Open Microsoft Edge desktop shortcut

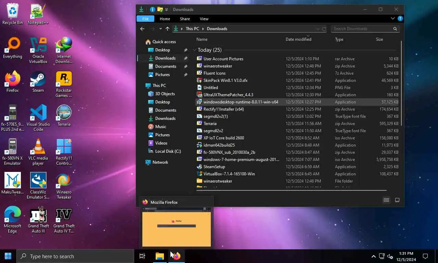click(x=13, y=220)
